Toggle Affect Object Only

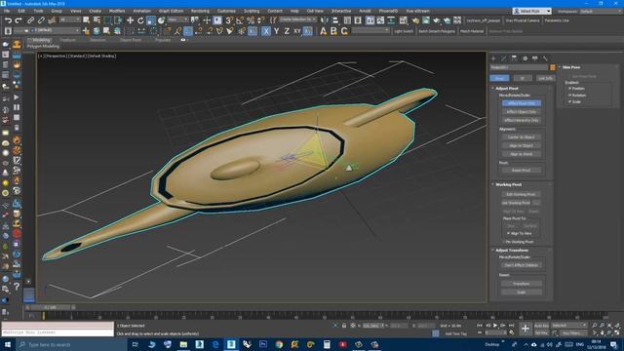pos(522,112)
